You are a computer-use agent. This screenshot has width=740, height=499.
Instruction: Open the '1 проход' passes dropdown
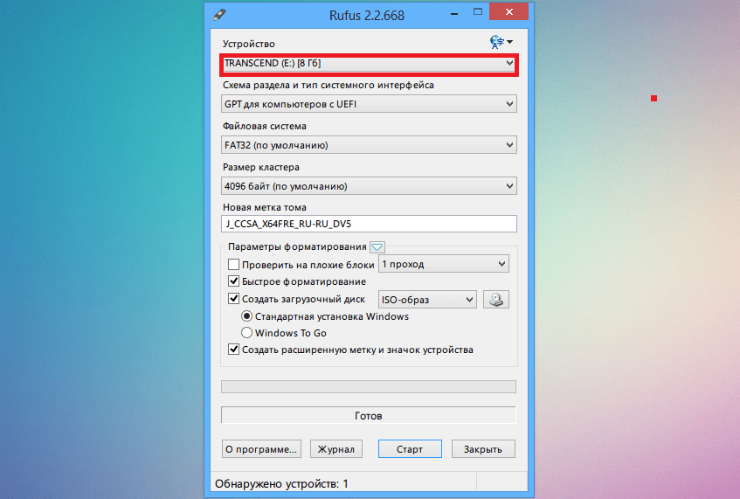[x=444, y=264]
